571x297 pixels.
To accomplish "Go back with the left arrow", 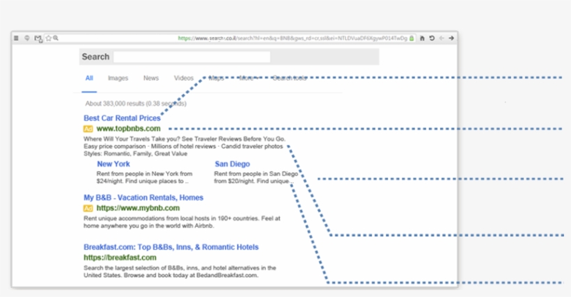I will coord(441,38).
